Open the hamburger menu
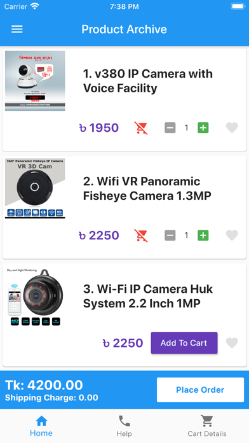Viewport: 249px width, 443px height. click(17, 29)
